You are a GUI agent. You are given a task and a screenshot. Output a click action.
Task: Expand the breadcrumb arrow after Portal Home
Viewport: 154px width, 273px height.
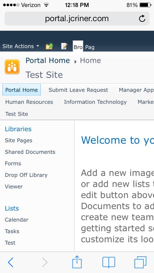(x=75, y=62)
